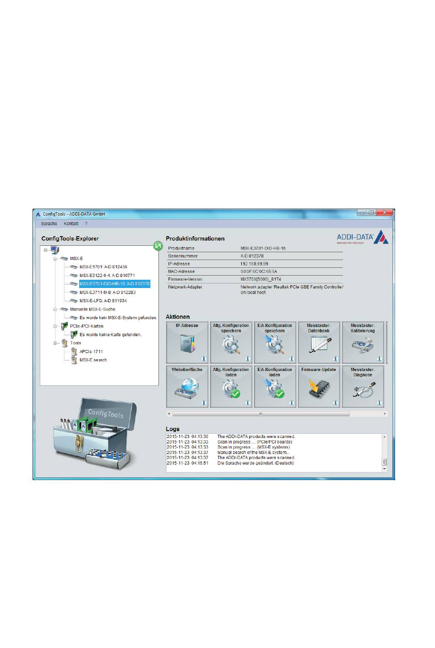Click Allg. Konfiguration speichern tile
The image size is (435, 648).
(x=231, y=343)
